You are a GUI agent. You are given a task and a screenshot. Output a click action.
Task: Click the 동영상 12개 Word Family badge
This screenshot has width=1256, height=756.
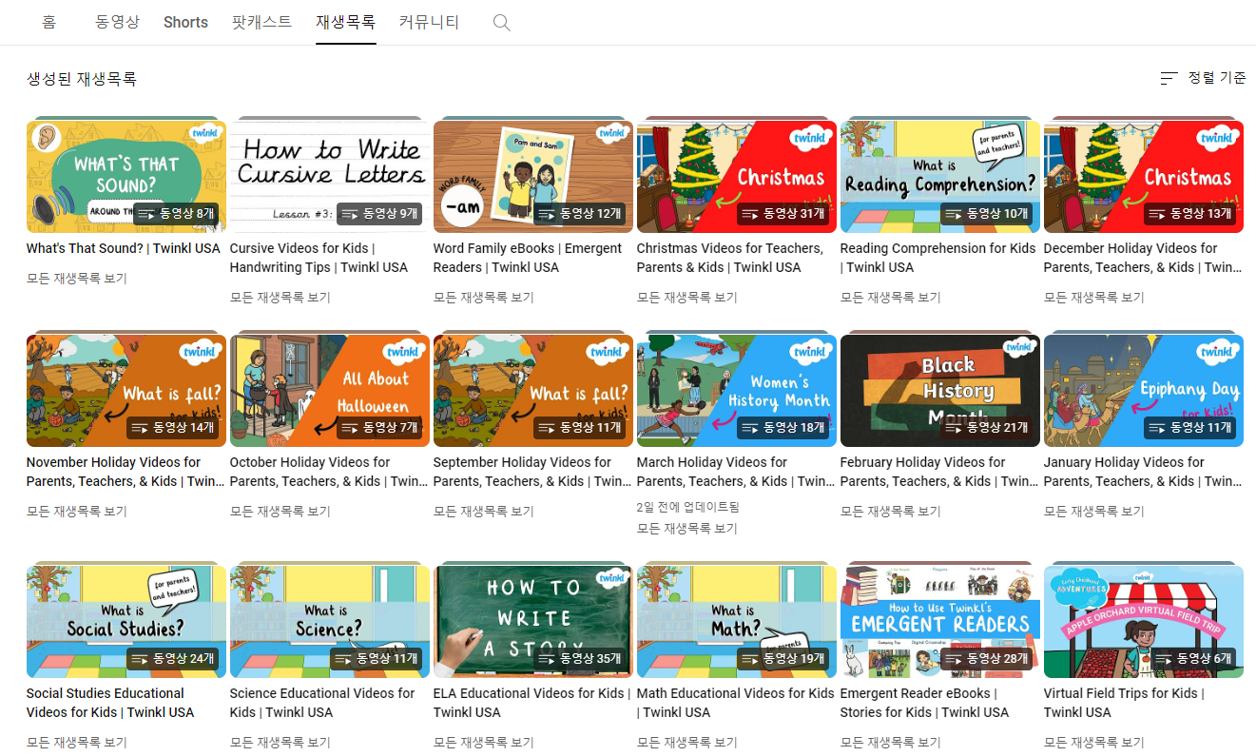[x=580, y=214]
